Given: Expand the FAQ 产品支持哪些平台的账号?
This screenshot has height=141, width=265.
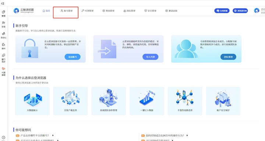Looking at the screenshot, I should (x=35, y=135).
